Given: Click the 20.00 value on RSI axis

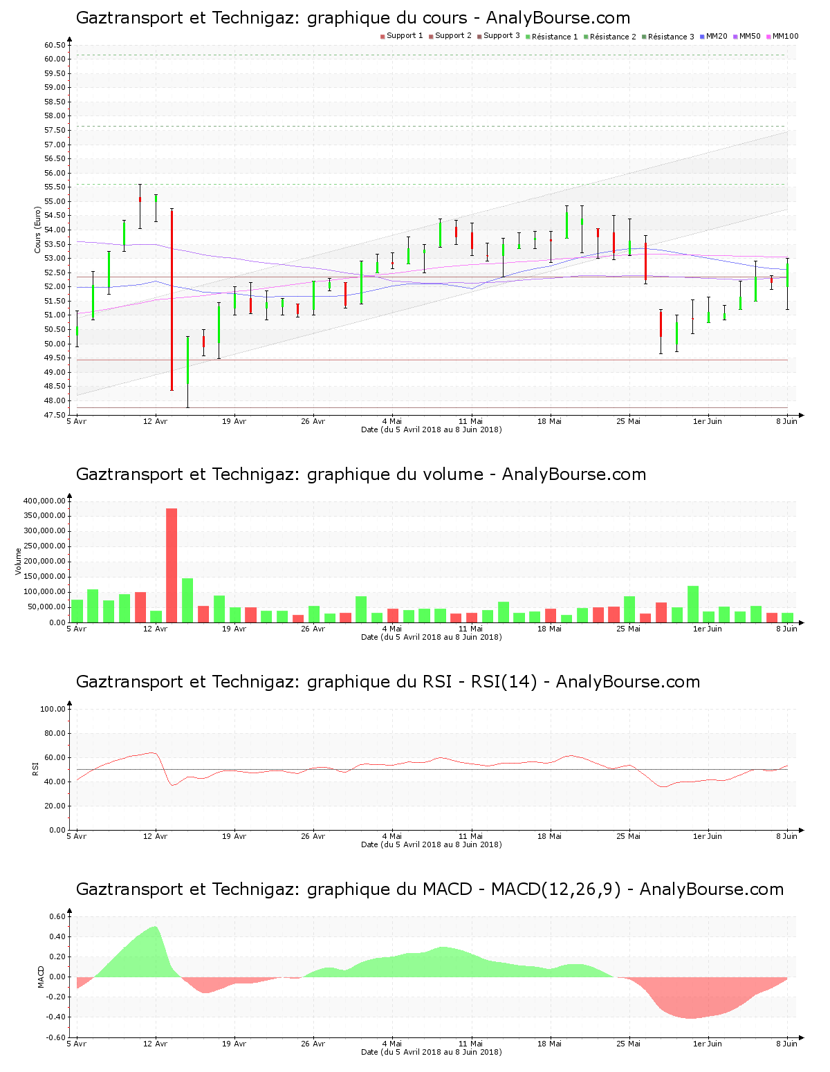Looking at the screenshot, I should click(x=55, y=806).
